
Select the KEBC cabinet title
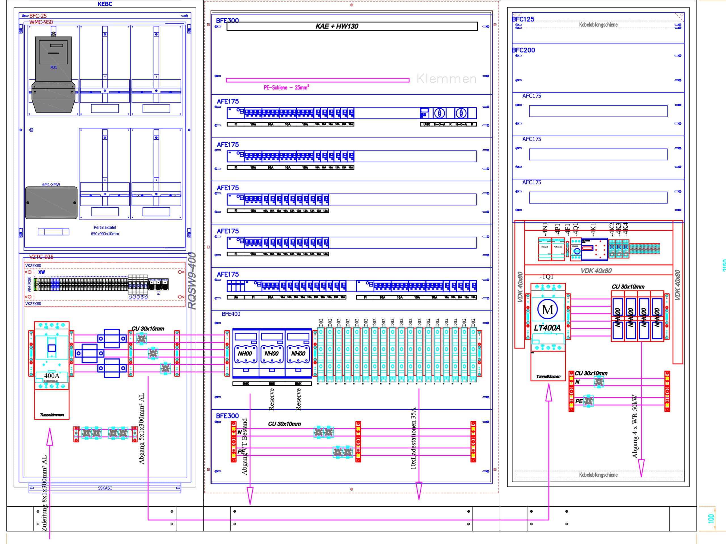point(105,4)
